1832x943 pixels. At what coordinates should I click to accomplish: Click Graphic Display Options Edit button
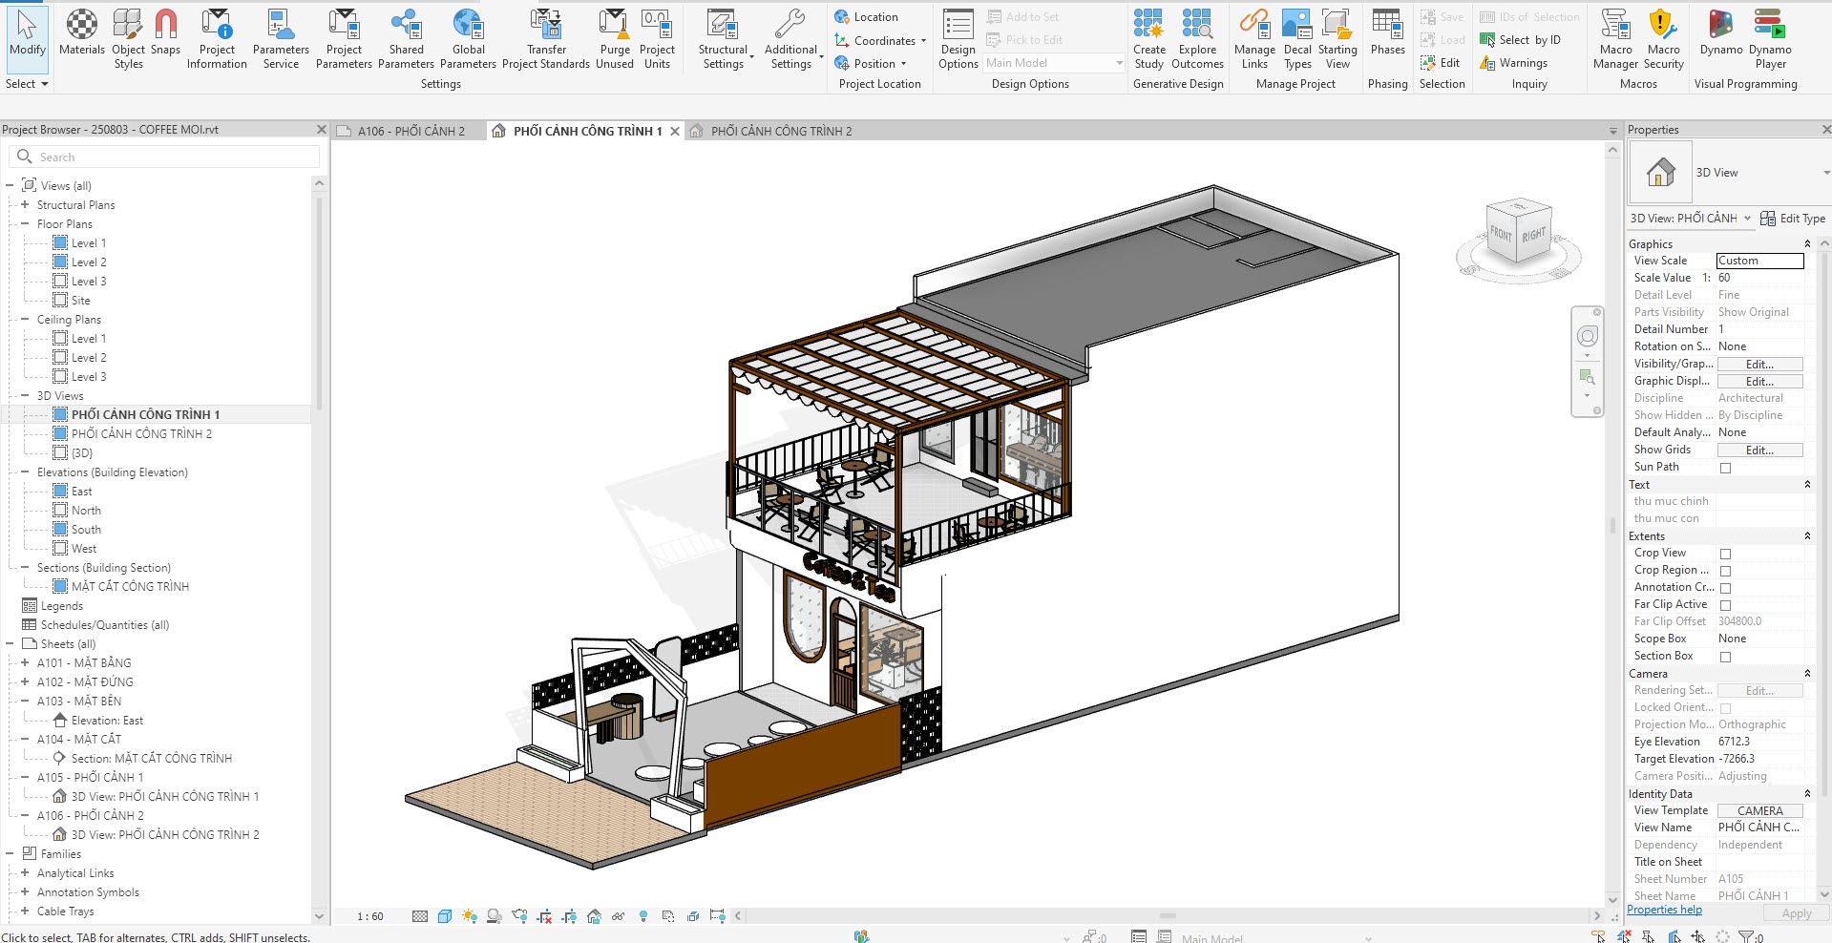click(1759, 381)
